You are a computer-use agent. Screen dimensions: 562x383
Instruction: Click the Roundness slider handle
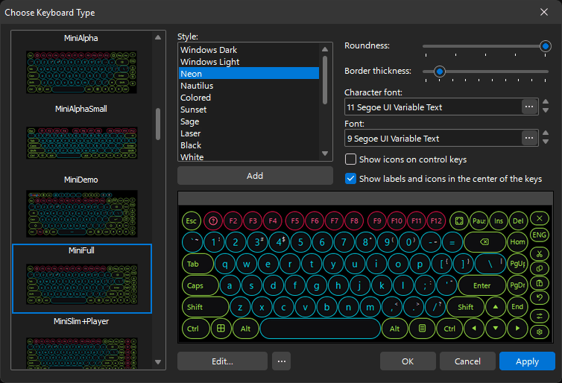click(546, 46)
